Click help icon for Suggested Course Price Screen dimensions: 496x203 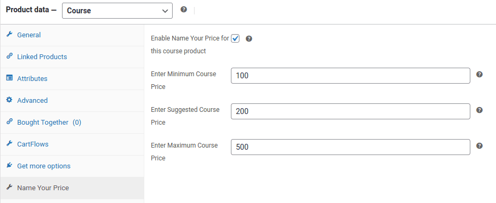pos(479,110)
